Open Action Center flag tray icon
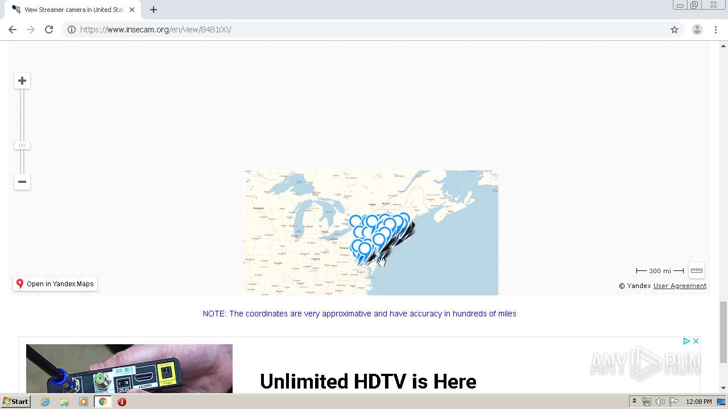 point(674,402)
